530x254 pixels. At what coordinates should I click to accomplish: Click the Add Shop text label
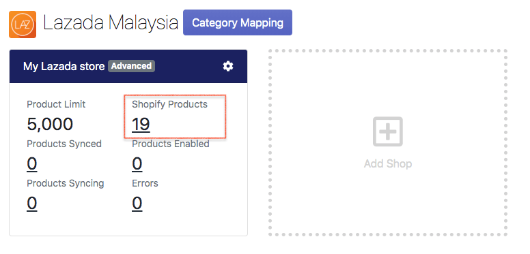click(x=388, y=164)
